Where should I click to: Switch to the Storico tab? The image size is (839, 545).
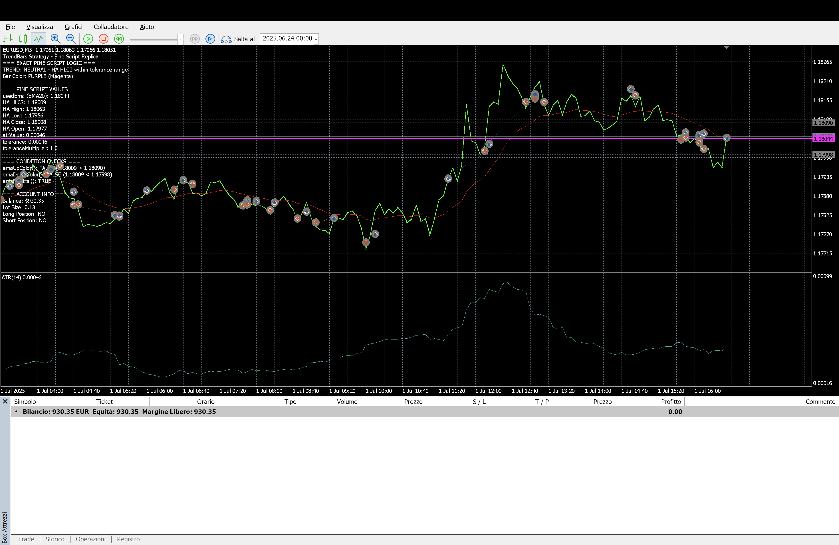[x=55, y=539]
